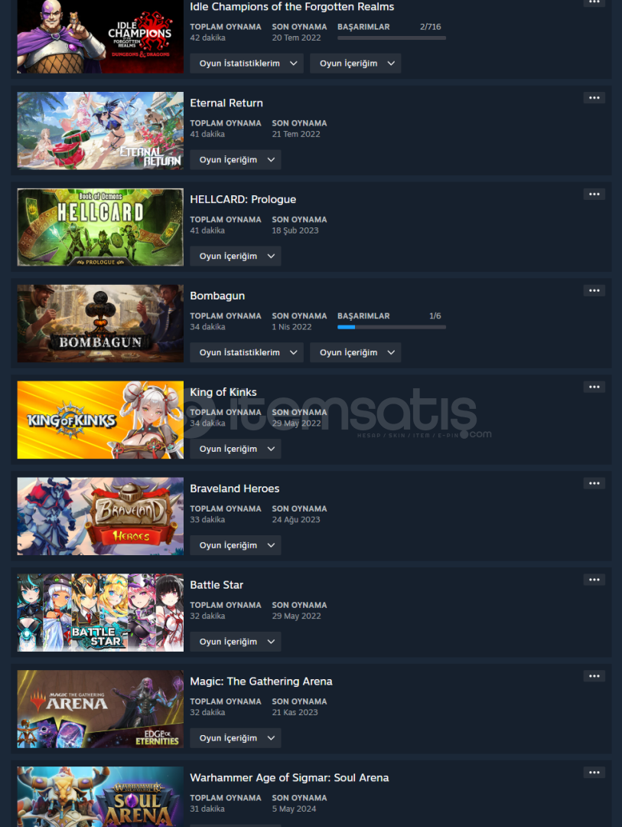
Task: Open the three-dot menu for Eternal Return
Action: tap(594, 97)
